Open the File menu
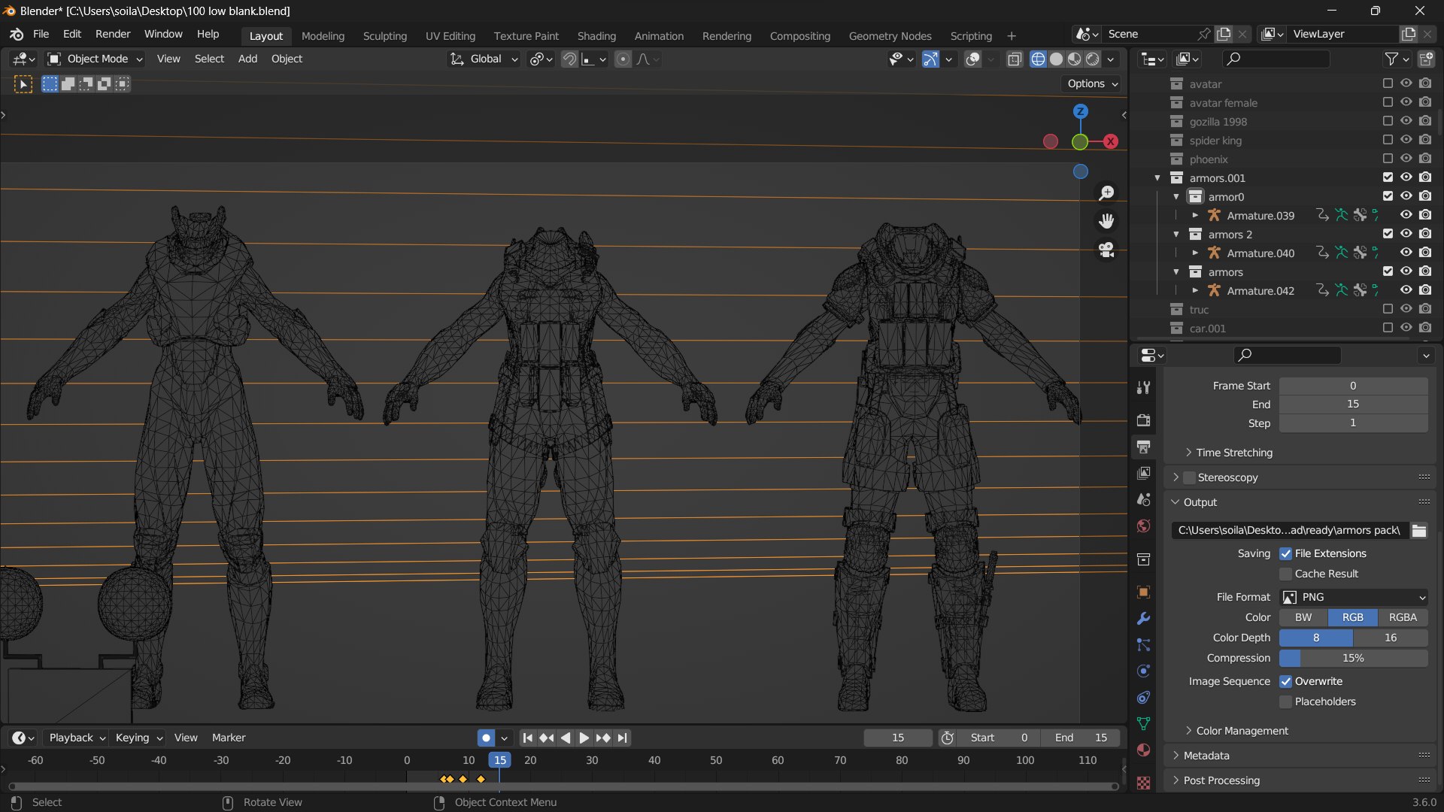Viewport: 1444px width, 812px height. (x=41, y=34)
